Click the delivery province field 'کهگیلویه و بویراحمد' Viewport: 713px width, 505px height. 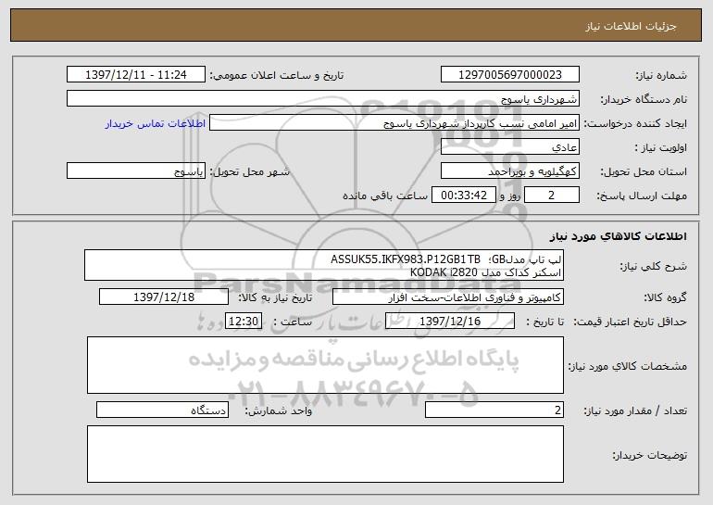[509, 171]
